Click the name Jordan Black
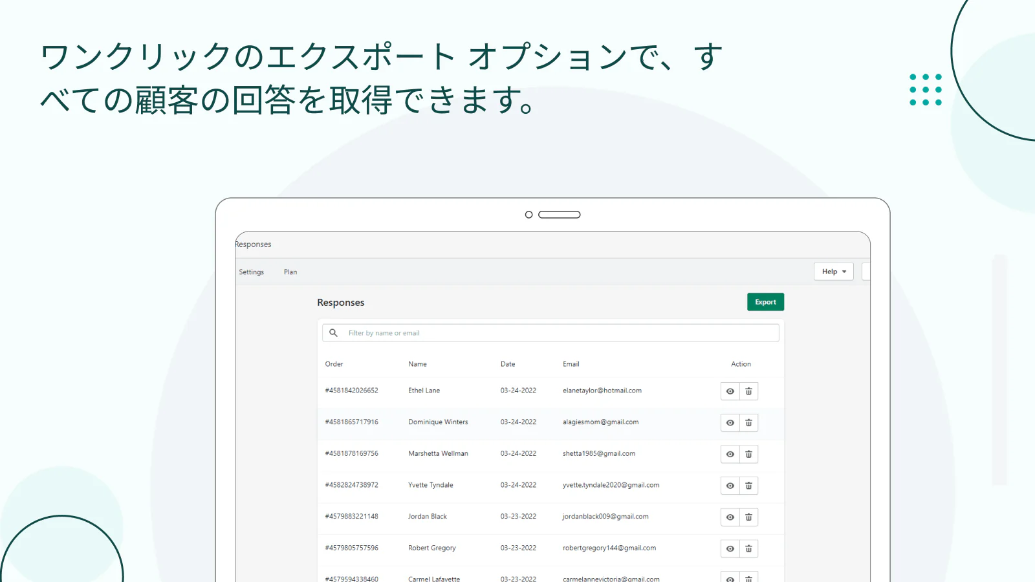Screen dimensions: 1035x582 coord(428,517)
